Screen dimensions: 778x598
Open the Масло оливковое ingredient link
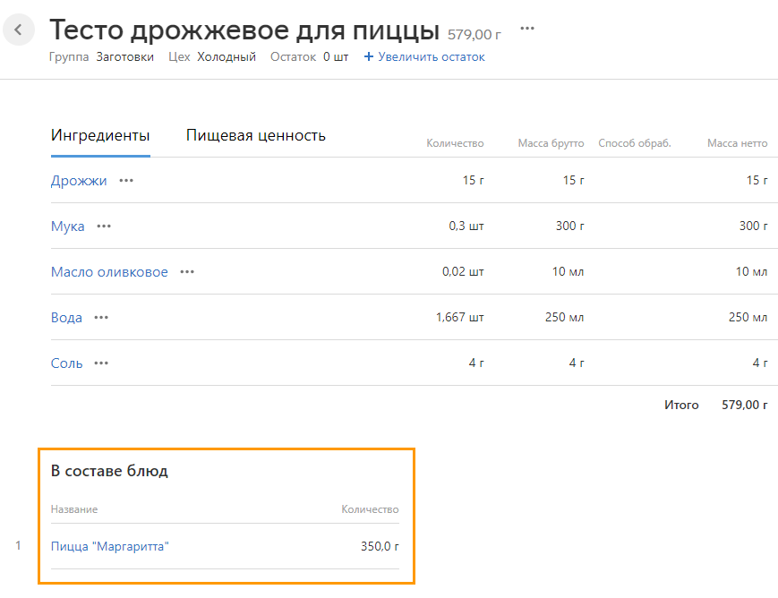tap(109, 272)
